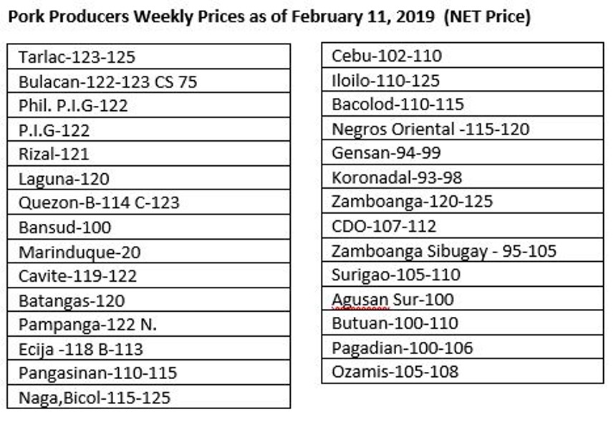This screenshot has height=422, width=616.
Task: Select the Pampanga-122 N. cell
Action: (x=87, y=324)
